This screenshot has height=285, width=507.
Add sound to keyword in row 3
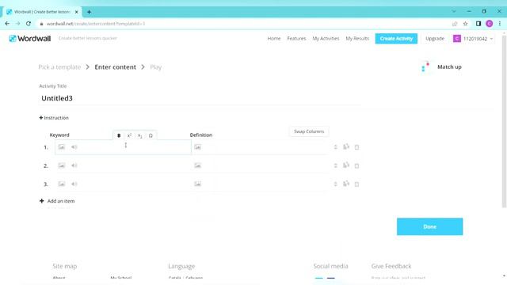point(74,184)
